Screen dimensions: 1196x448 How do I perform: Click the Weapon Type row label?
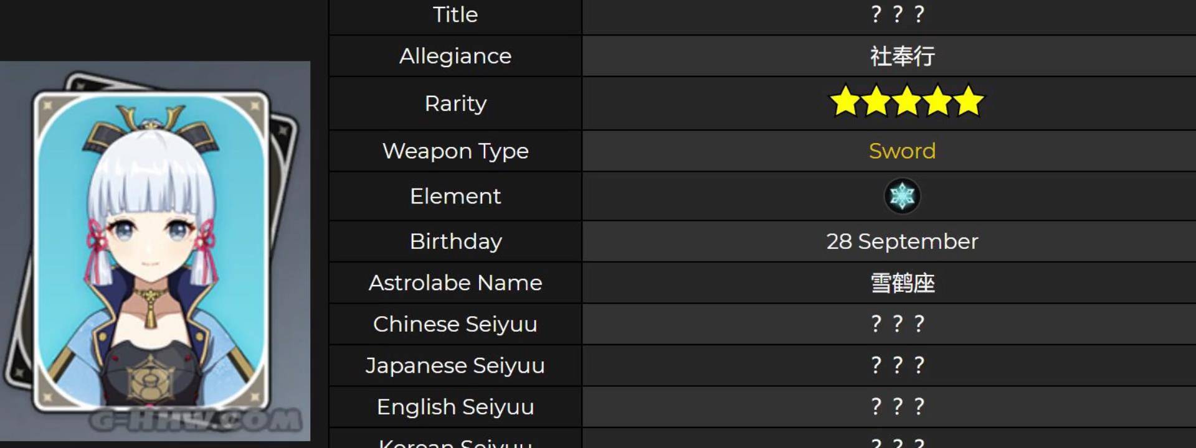455,151
